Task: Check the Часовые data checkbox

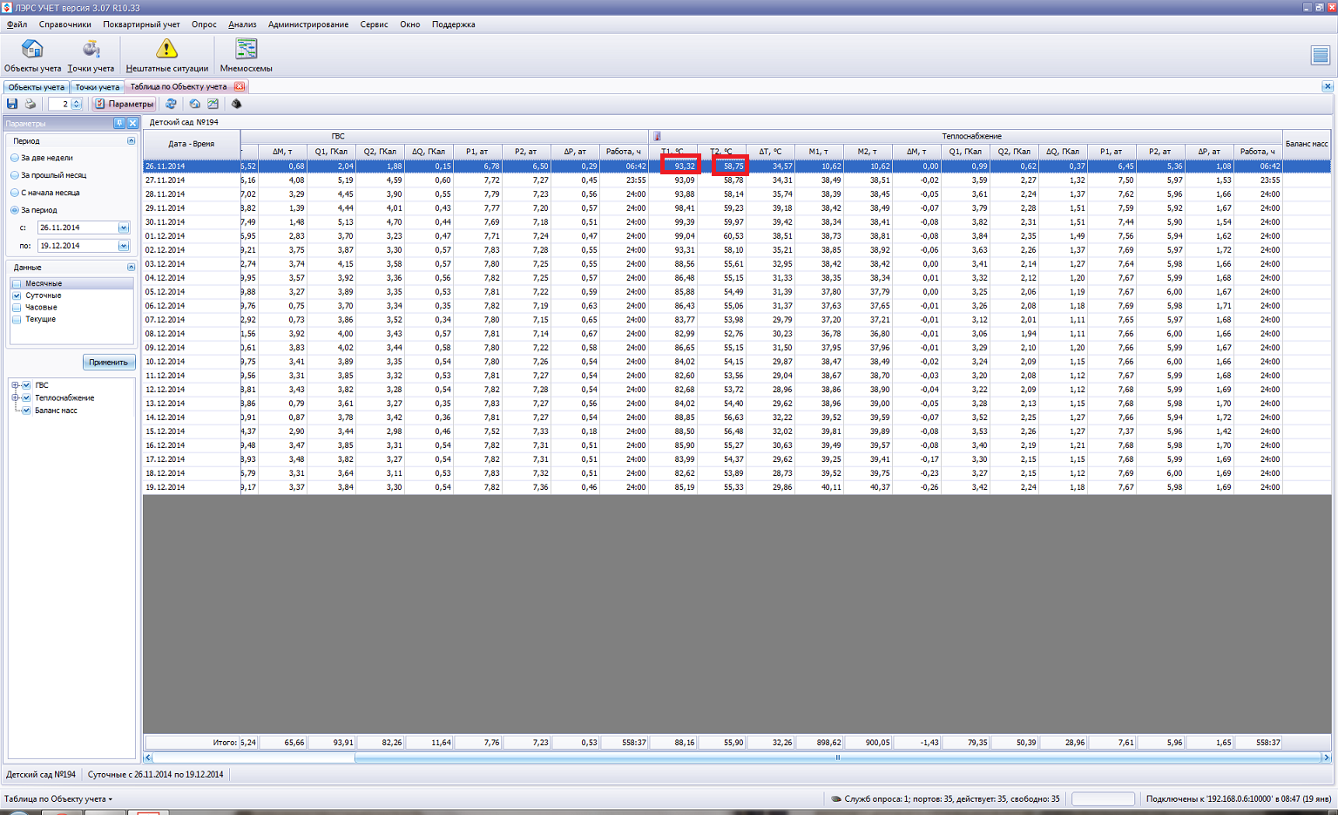Action: [17, 307]
